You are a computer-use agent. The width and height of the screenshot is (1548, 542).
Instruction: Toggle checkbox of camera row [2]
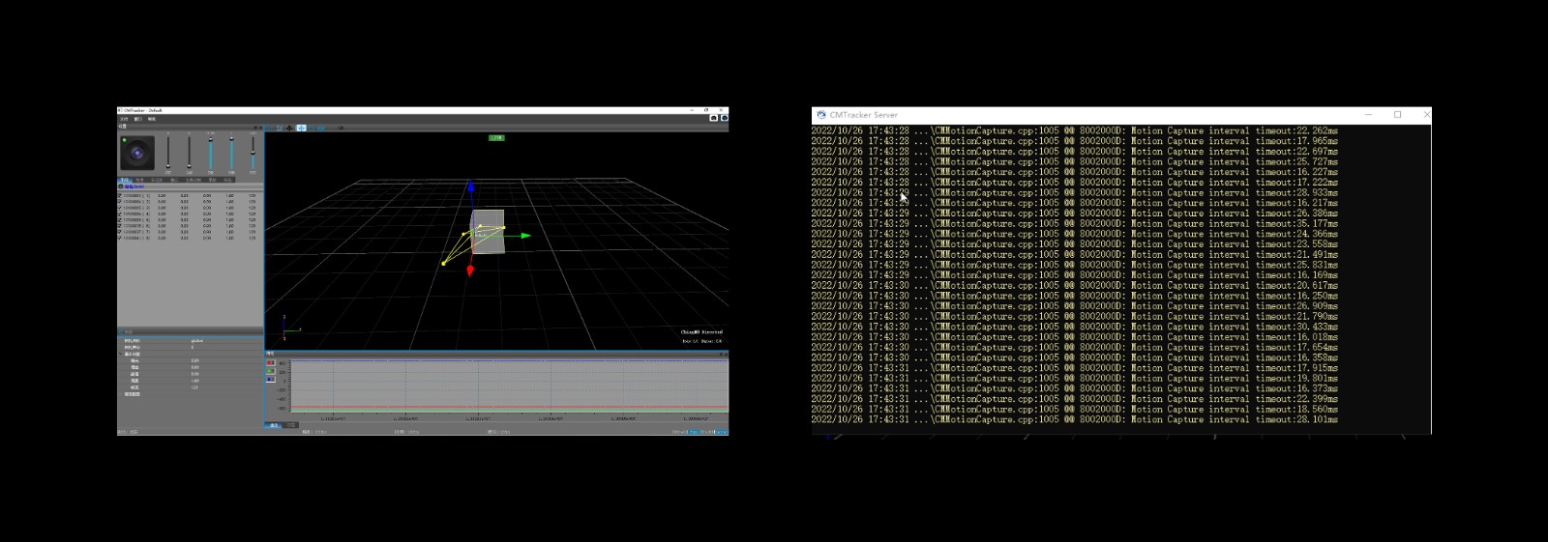[x=120, y=202]
